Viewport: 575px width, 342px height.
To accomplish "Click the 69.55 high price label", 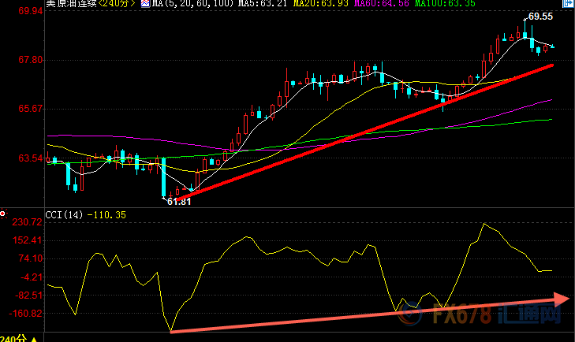I will [540, 17].
